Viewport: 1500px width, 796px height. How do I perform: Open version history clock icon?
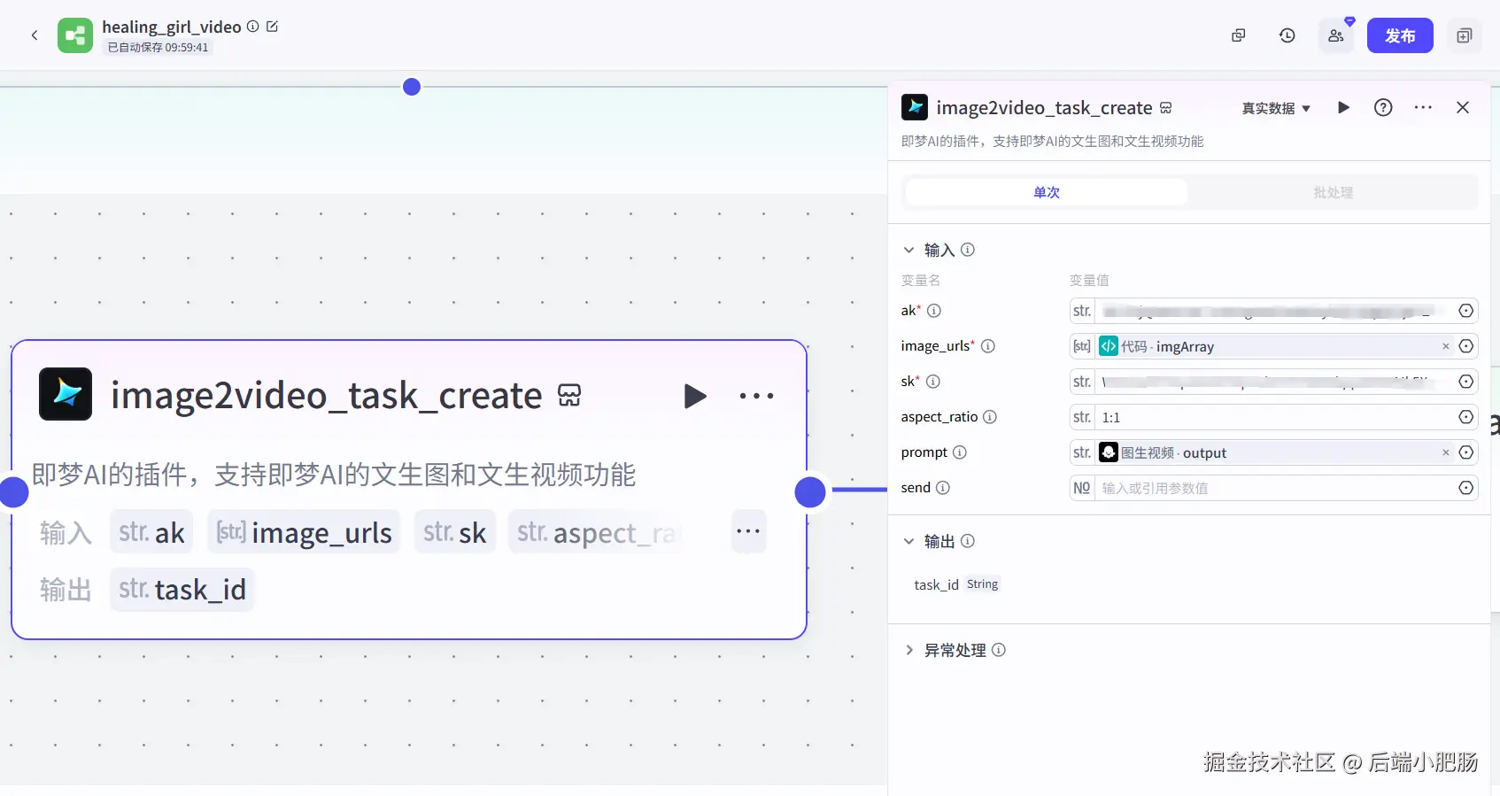click(1287, 35)
